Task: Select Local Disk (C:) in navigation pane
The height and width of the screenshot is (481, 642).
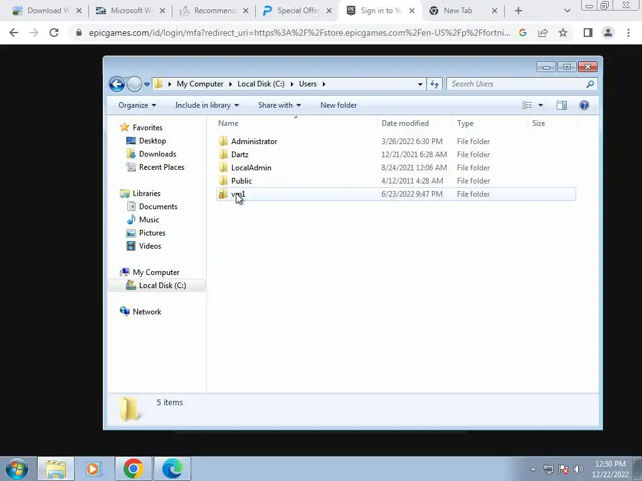Action: [156, 286]
